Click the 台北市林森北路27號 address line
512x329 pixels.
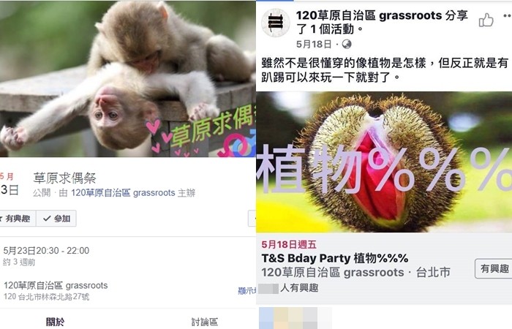coord(46,297)
